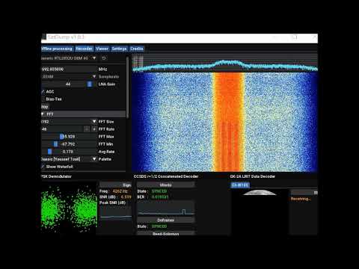
Task: Close the SatDump window
Action: click(x=314, y=37)
